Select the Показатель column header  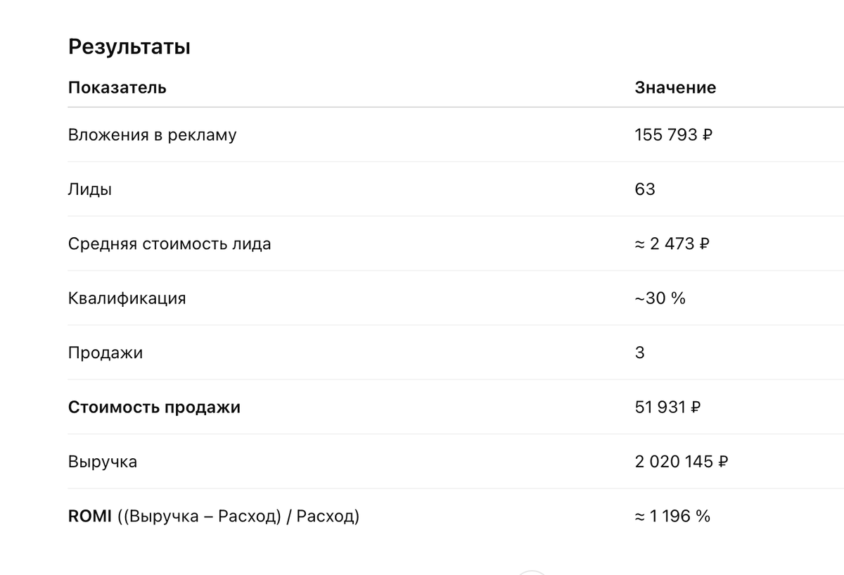(117, 88)
